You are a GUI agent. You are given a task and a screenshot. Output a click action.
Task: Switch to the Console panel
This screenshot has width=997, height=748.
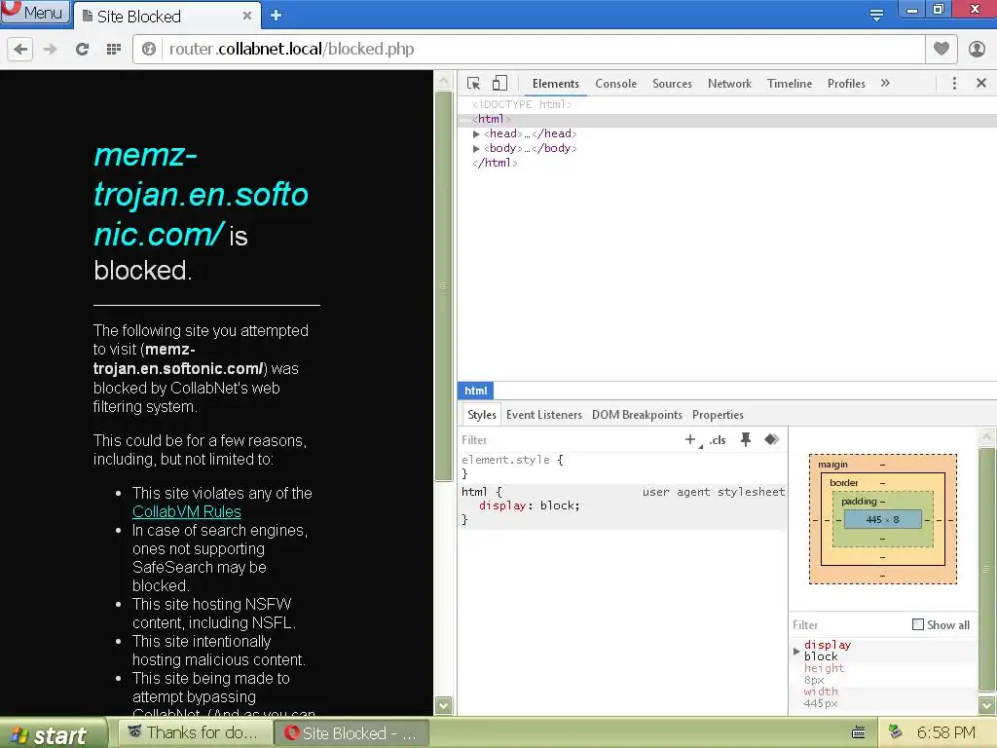[615, 84]
